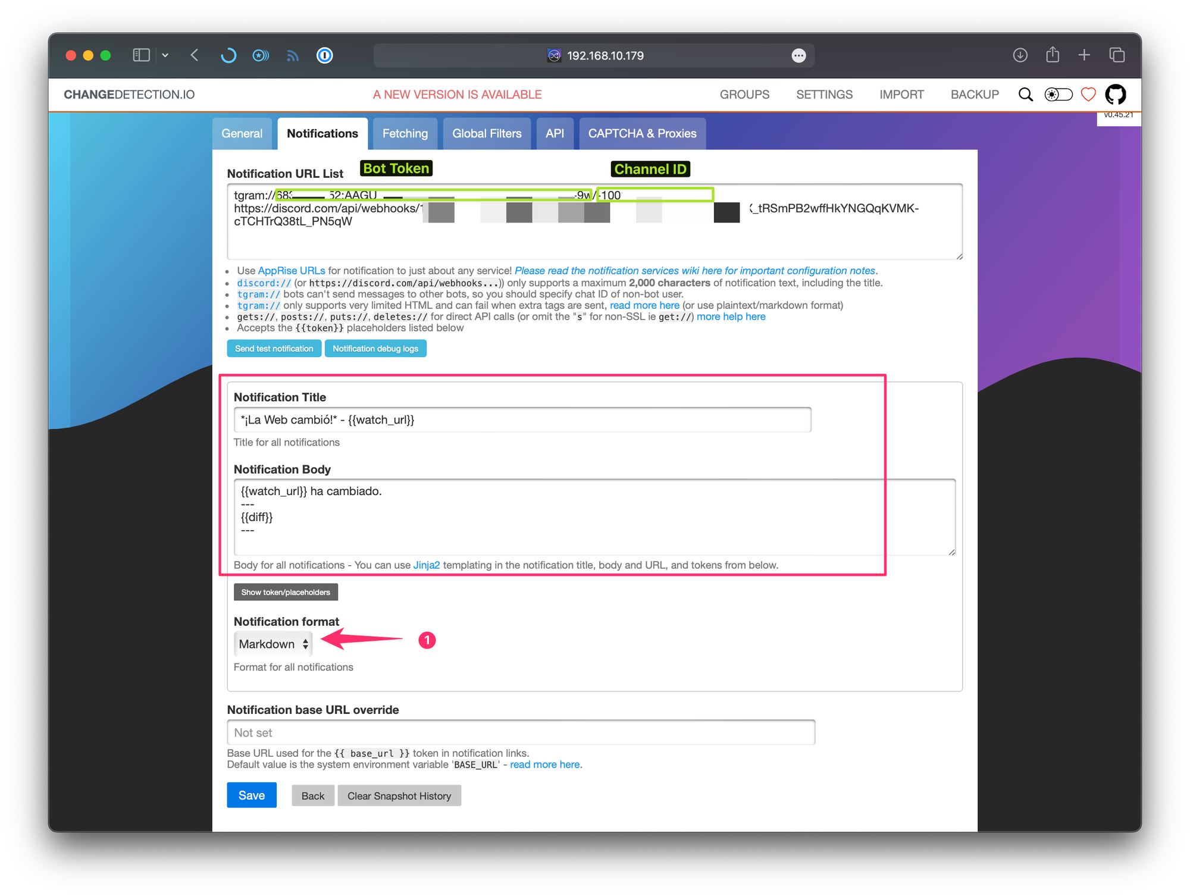
Task: Open the AppRise URLs link
Action: tap(292, 271)
